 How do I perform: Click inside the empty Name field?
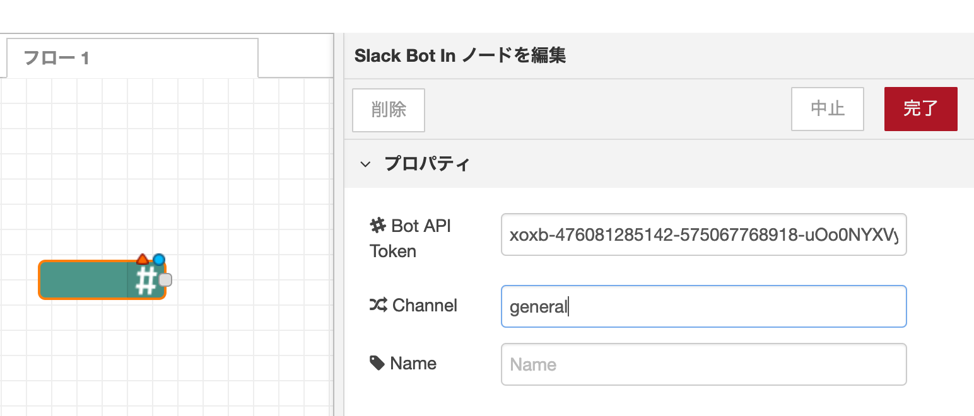[703, 364]
